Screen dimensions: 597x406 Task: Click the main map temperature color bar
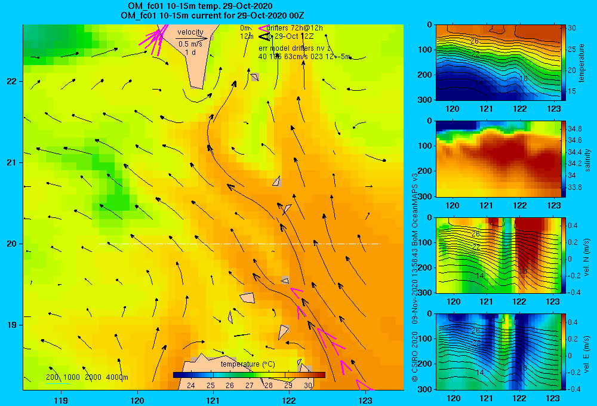pos(249,375)
